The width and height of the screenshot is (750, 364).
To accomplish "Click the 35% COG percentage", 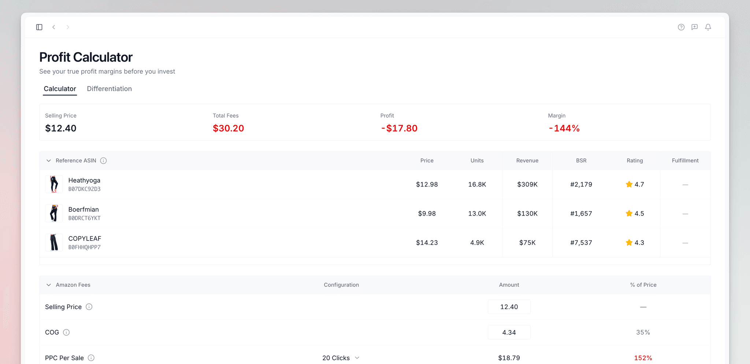I will pos(643,332).
